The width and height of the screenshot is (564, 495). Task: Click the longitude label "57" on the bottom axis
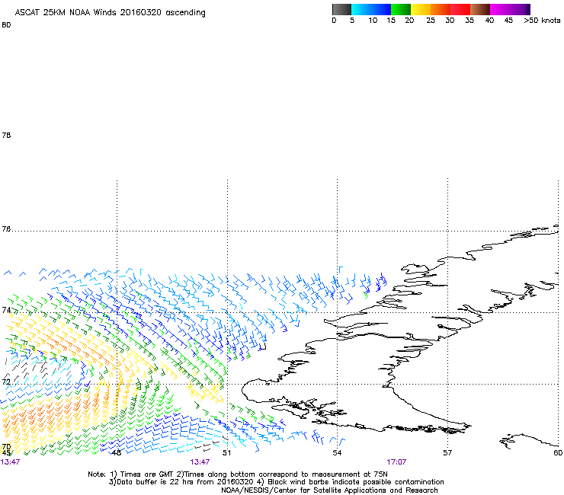tap(447, 452)
